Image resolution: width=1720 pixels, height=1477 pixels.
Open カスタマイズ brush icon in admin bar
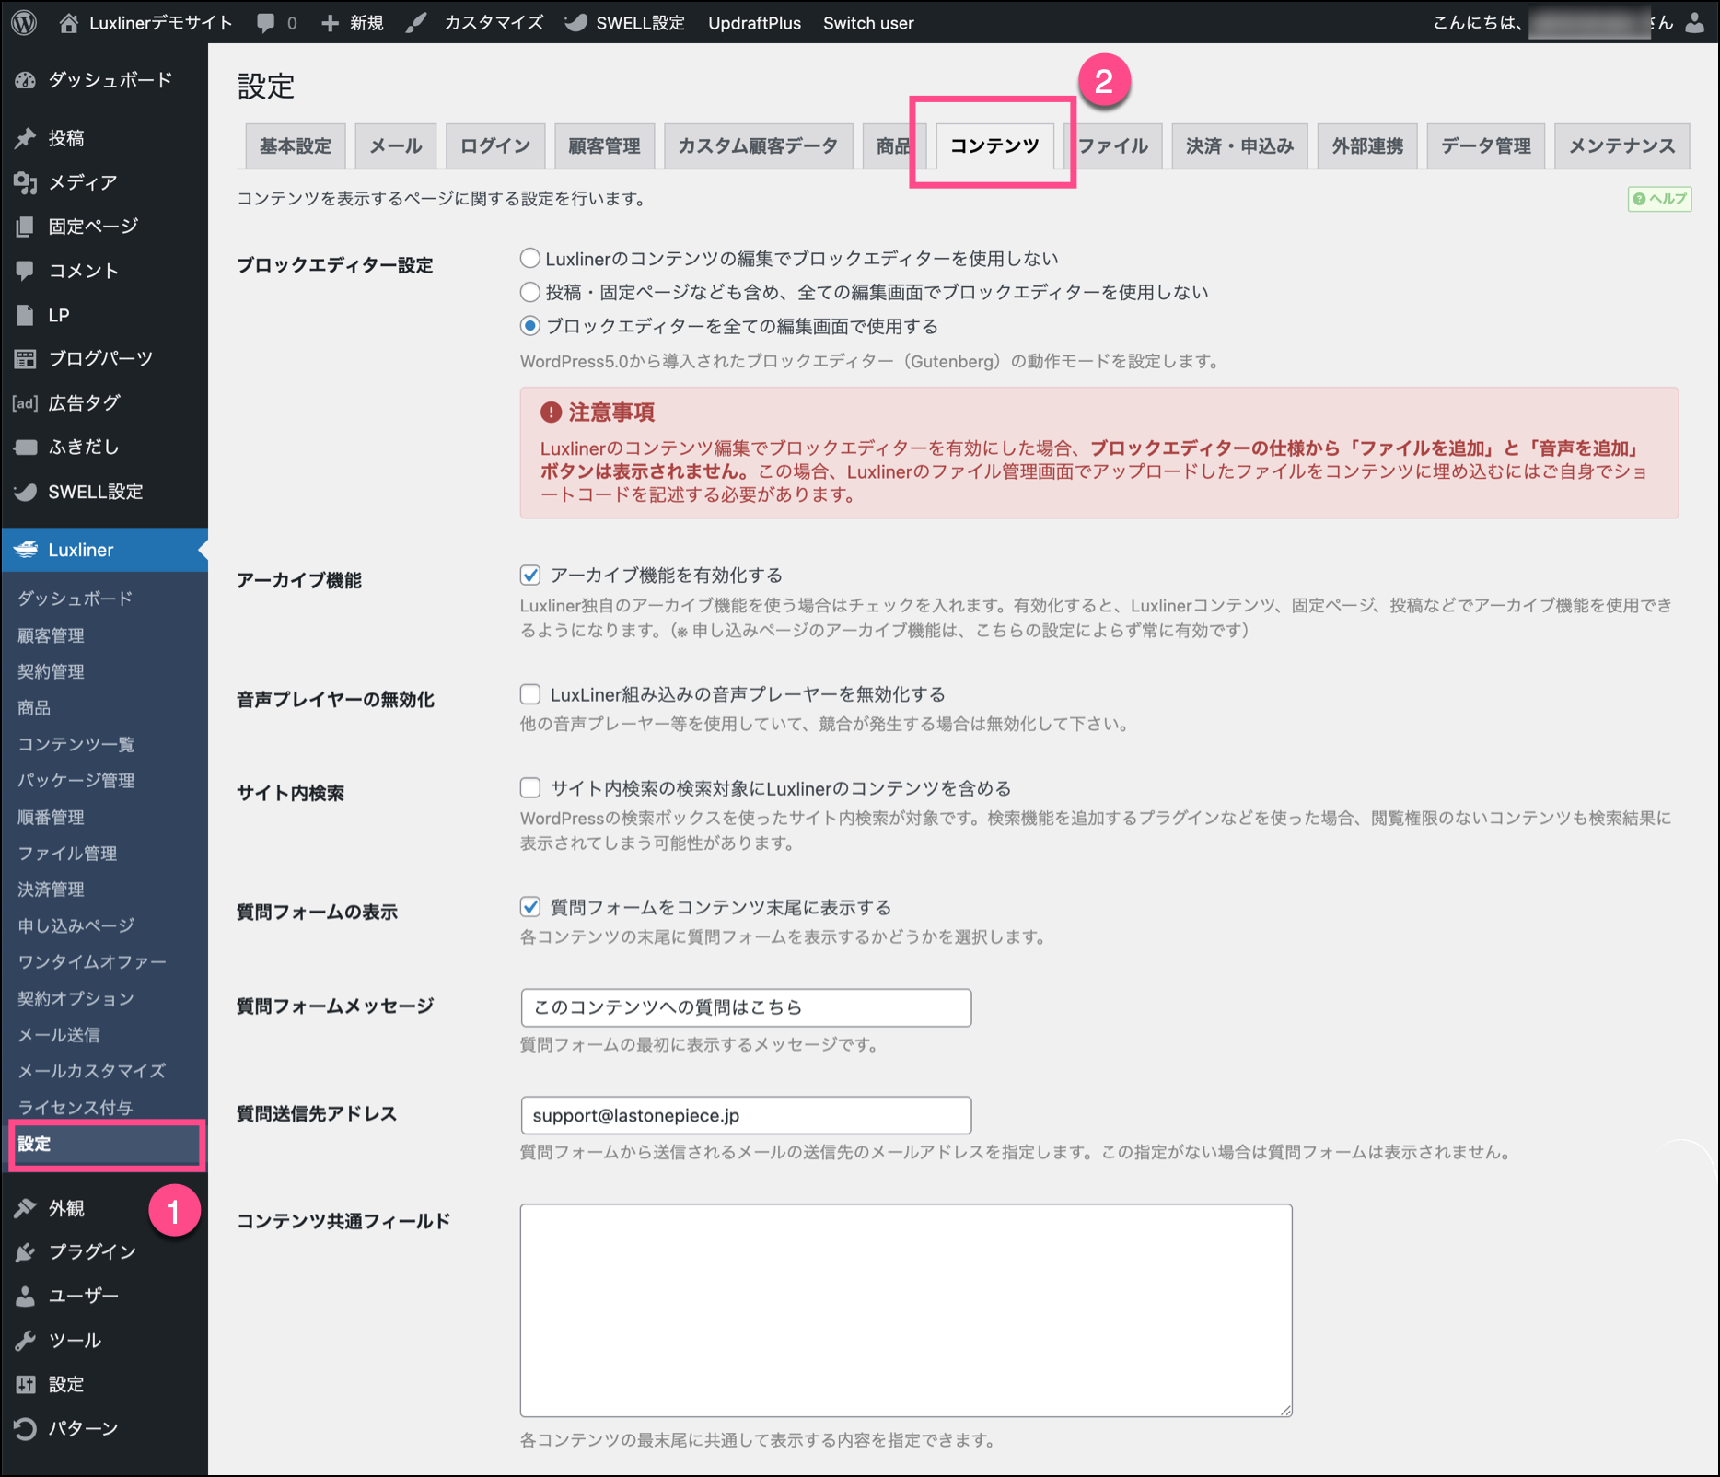point(417,23)
